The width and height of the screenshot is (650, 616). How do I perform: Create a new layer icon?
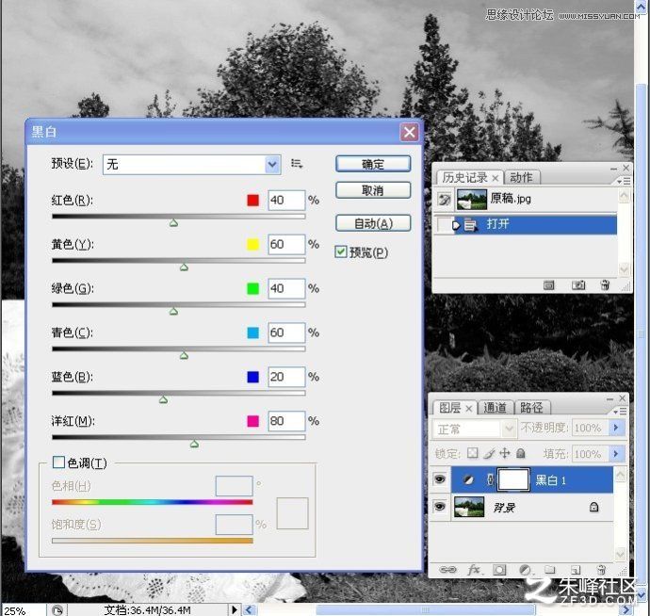pos(576,570)
